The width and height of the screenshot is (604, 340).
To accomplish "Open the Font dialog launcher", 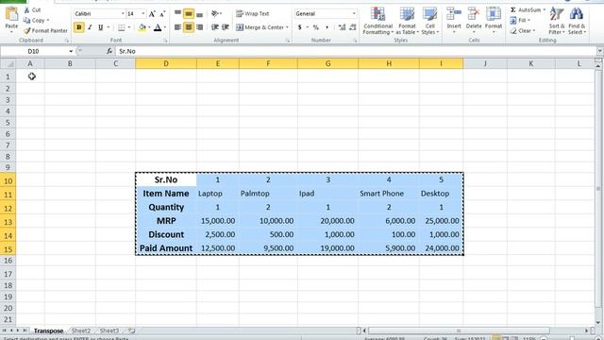I will click(165, 40).
